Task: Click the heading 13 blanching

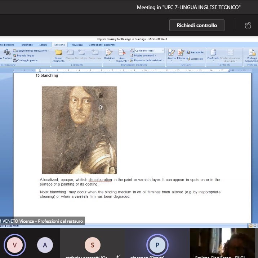Action: coord(47,76)
